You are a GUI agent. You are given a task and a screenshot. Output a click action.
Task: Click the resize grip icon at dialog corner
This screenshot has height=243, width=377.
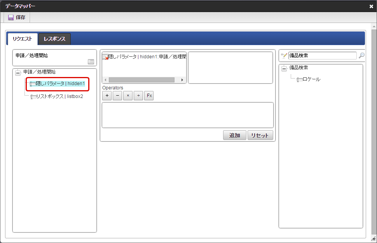coord(374,239)
